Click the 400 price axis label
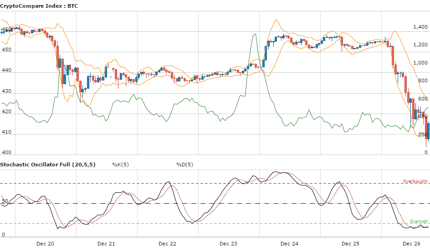 pyautogui.click(x=6, y=152)
